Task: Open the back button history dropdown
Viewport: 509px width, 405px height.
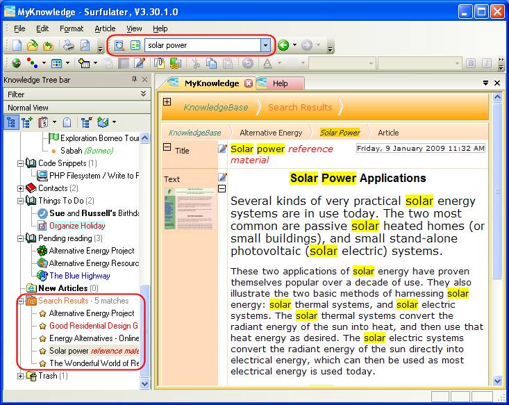Action: 294,45
